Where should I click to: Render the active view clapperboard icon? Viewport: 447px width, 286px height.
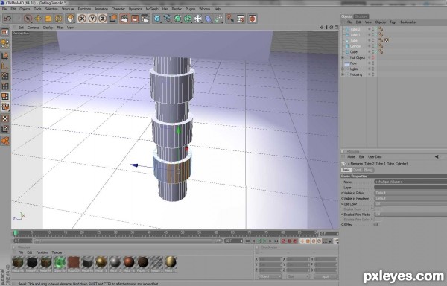click(x=124, y=19)
